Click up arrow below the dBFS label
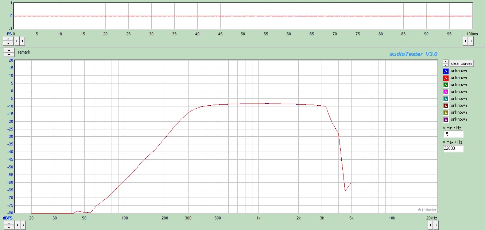This screenshot has height=230, width=485. click(x=8, y=223)
